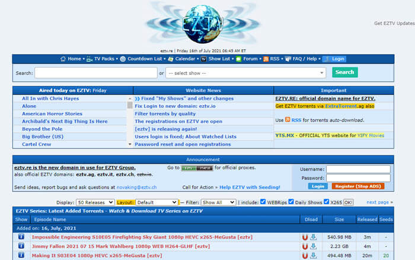The image size is (415, 260).
Task: Toggle the X265 checkbox
Action: click(x=326, y=202)
